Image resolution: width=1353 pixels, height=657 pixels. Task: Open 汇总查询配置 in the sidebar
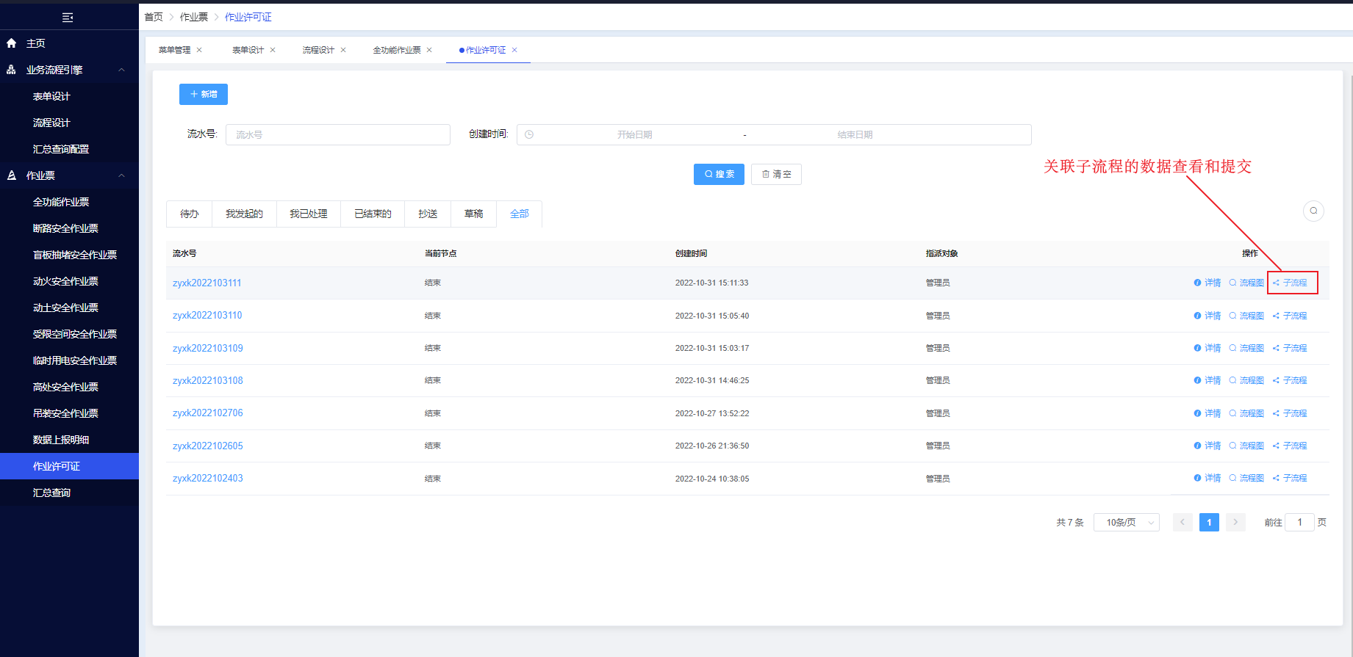[69, 149]
